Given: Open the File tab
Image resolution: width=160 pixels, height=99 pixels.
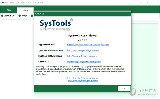Looking at the screenshot, I should point(9,10).
